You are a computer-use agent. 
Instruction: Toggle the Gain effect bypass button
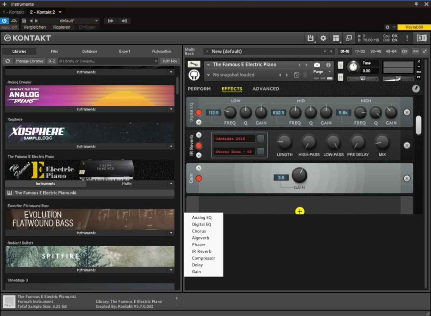tap(199, 178)
